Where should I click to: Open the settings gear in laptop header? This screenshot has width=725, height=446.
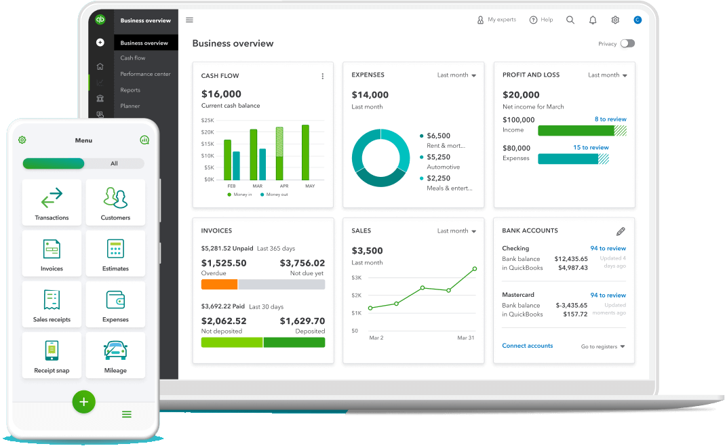(x=615, y=20)
